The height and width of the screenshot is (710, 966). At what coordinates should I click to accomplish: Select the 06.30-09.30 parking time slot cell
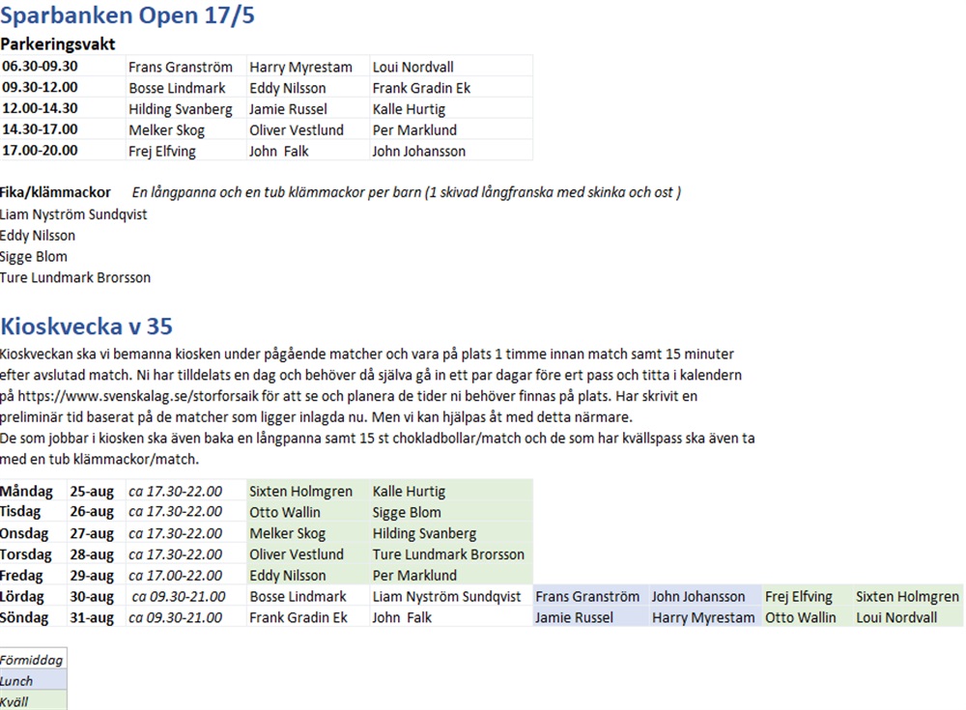point(41,67)
